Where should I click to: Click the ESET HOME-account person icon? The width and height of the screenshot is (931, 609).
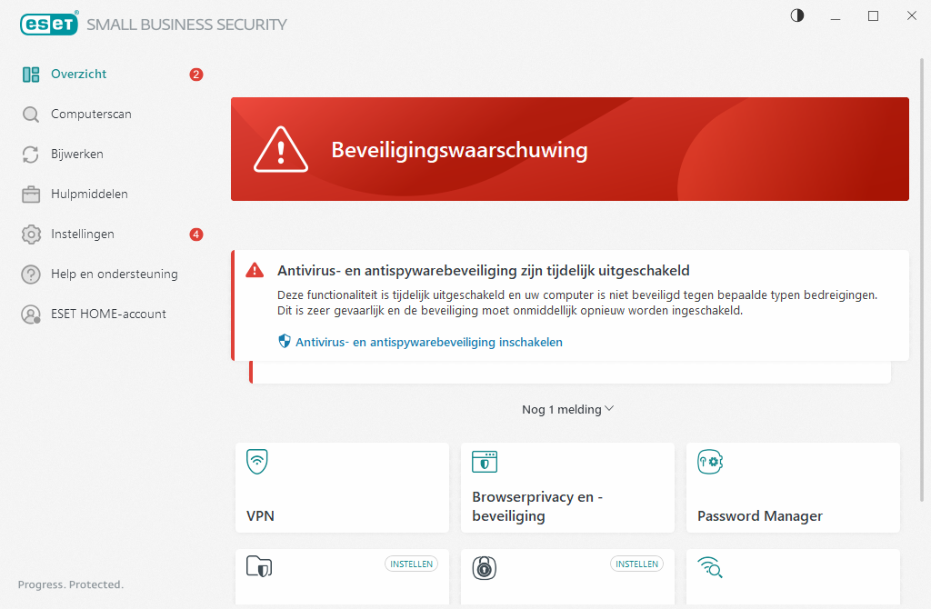[x=31, y=314]
